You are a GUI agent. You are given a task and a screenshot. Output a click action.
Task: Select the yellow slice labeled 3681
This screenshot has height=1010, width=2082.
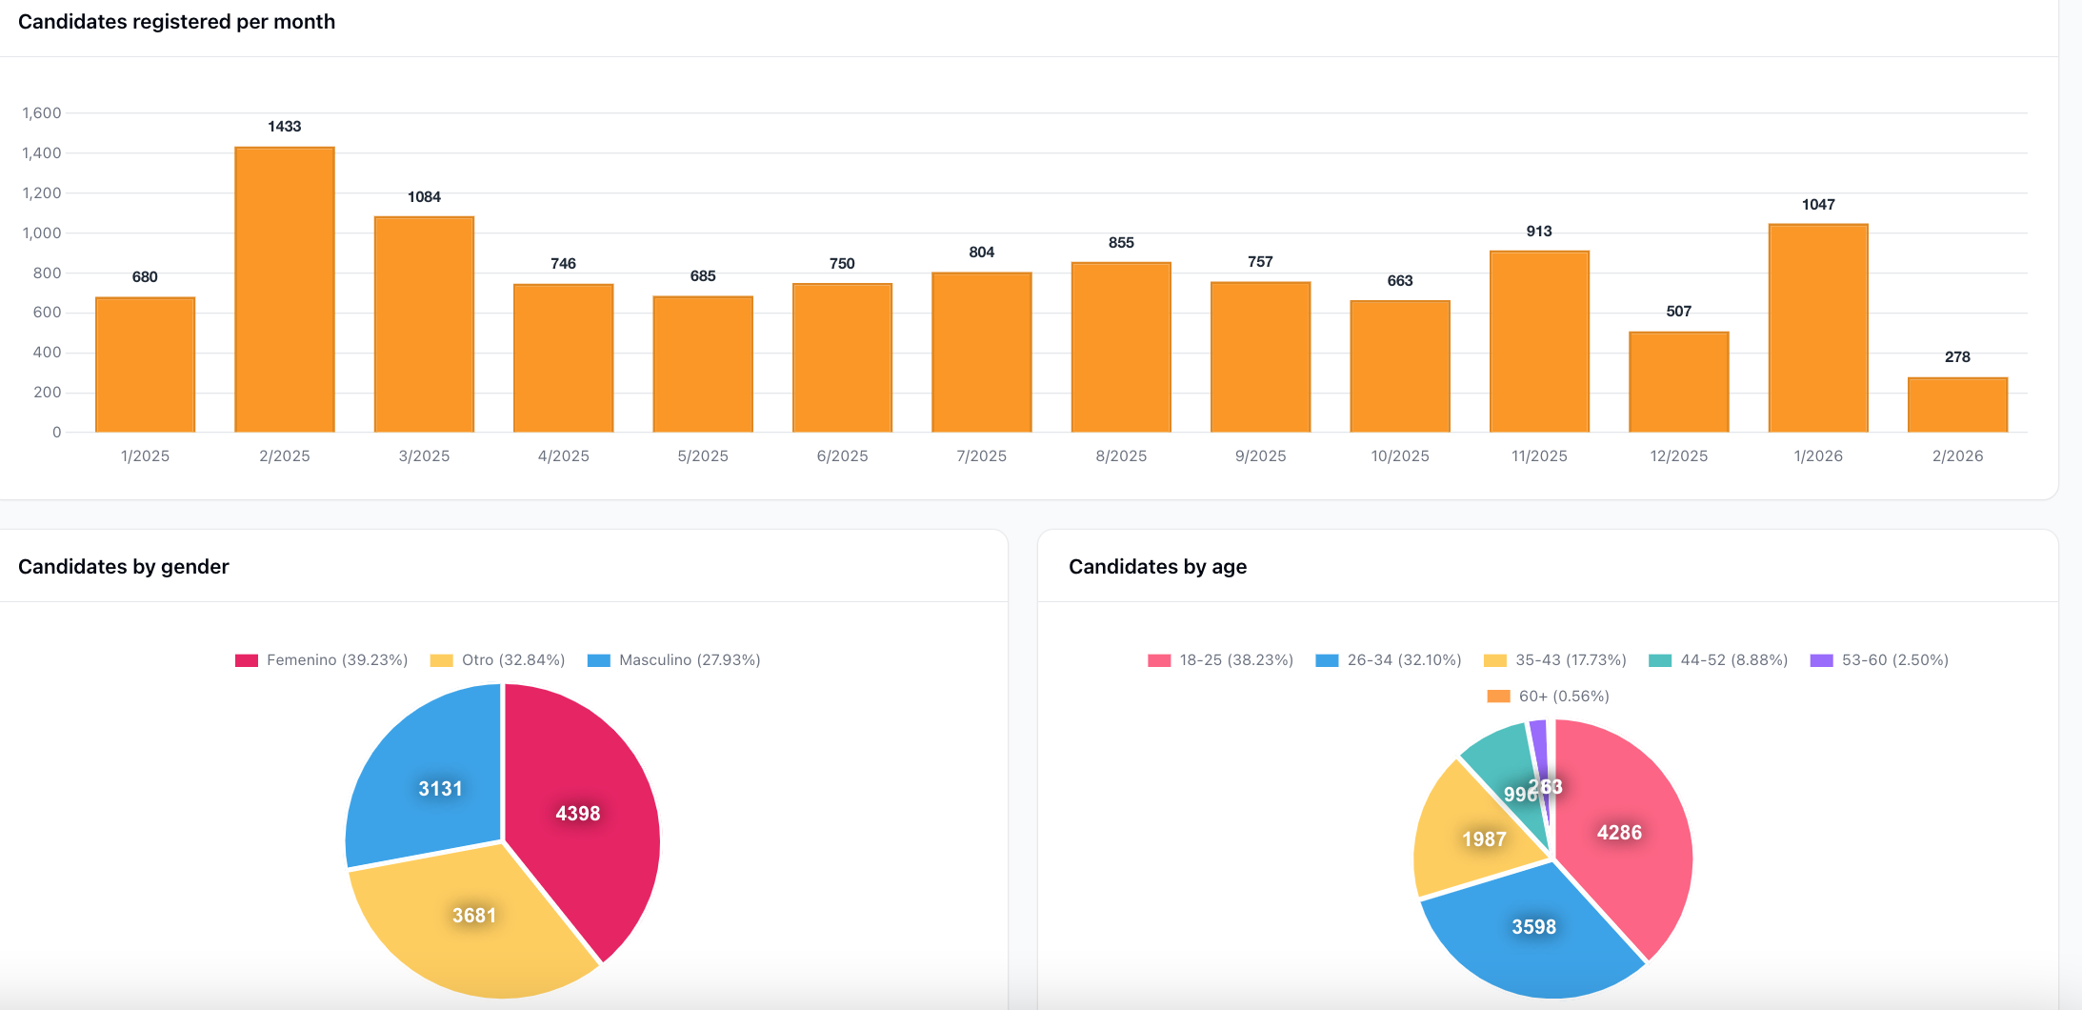click(473, 915)
